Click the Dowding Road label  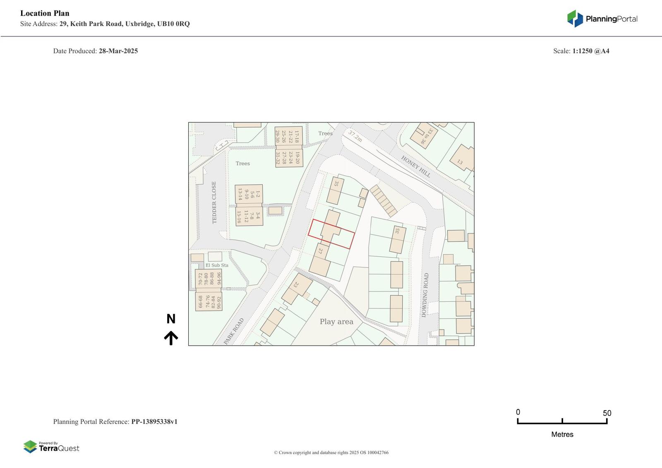425,295
